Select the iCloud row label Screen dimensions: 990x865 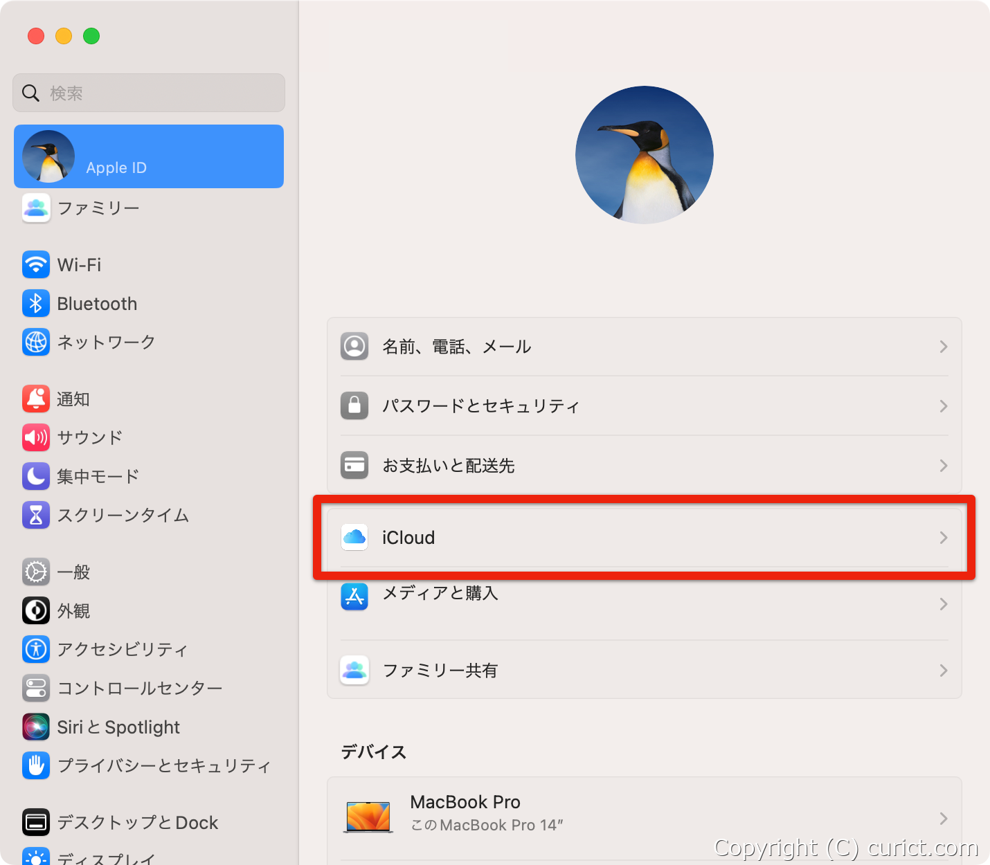[x=408, y=538]
